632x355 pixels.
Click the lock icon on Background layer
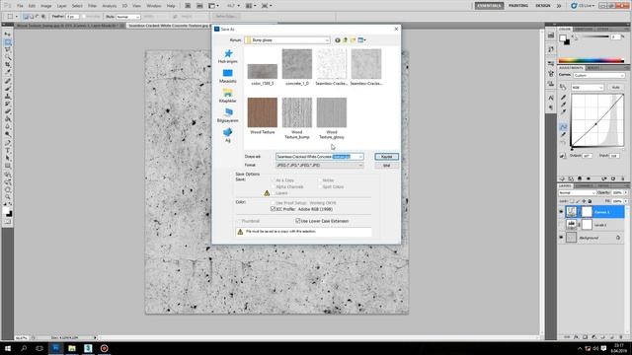click(x=618, y=238)
